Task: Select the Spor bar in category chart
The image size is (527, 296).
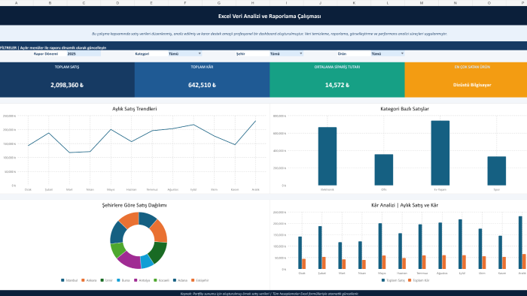Action: (x=496, y=171)
